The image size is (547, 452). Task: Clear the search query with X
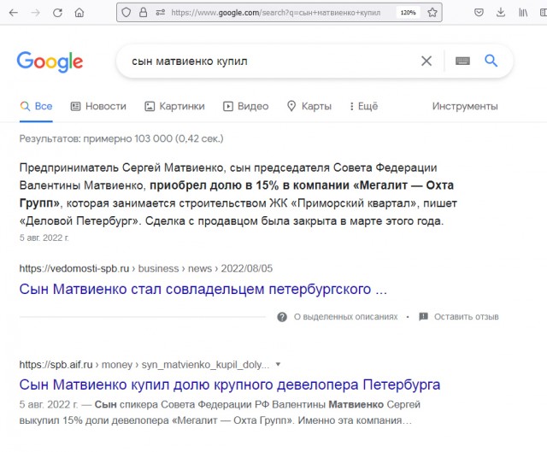pos(426,61)
